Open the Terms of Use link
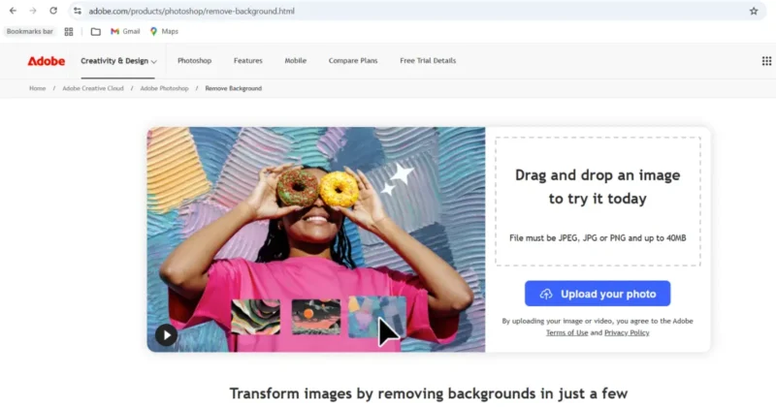The width and height of the screenshot is (776, 407). point(566,332)
